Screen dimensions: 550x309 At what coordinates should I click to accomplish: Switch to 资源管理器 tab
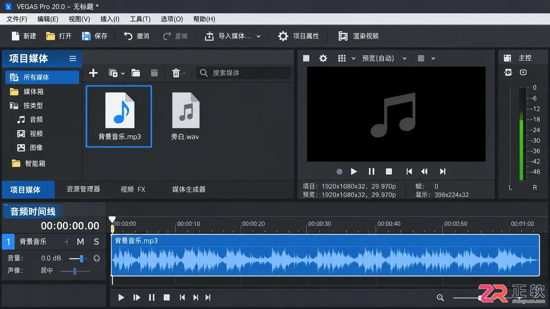tap(83, 189)
